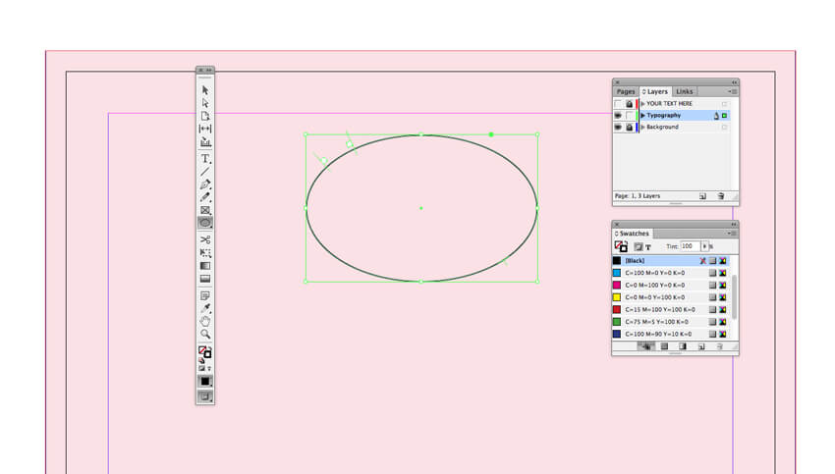
Task: Expand the YOUR TEXT HERE layer triangle
Action: tap(642, 104)
